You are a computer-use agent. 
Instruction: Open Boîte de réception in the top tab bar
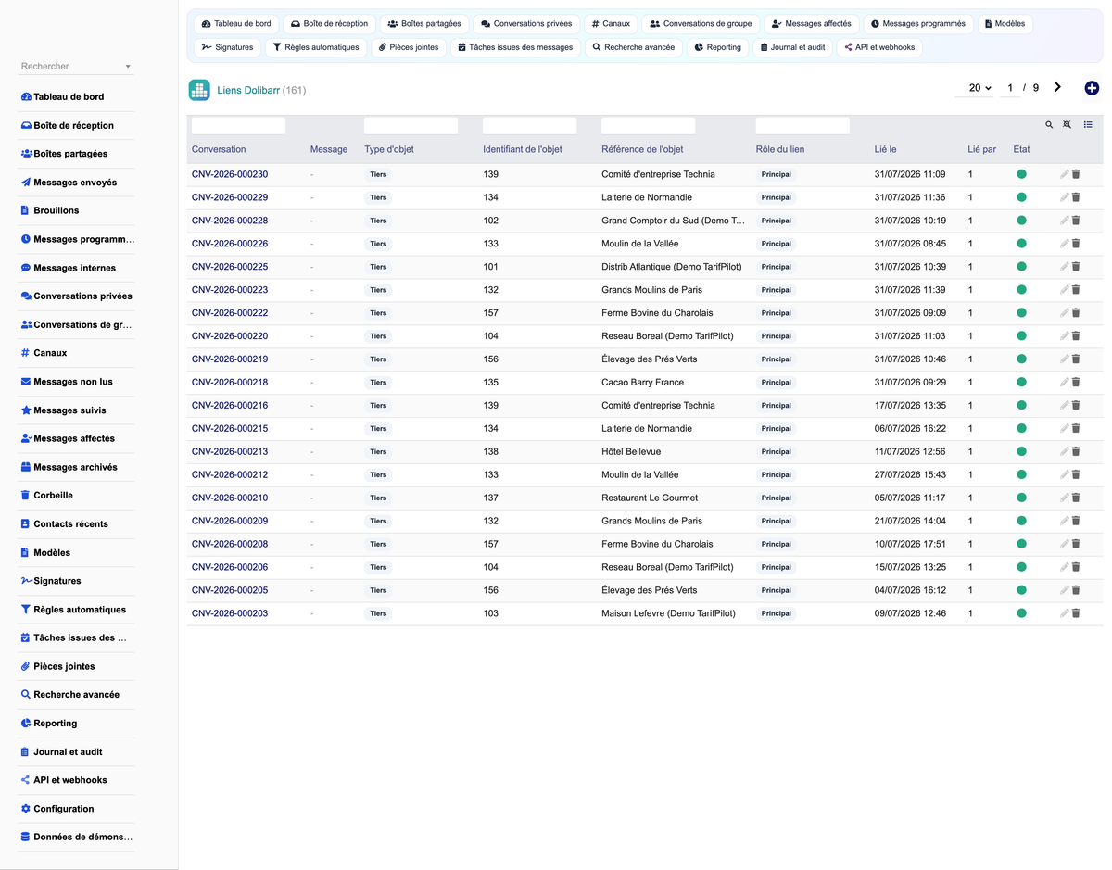click(329, 24)
